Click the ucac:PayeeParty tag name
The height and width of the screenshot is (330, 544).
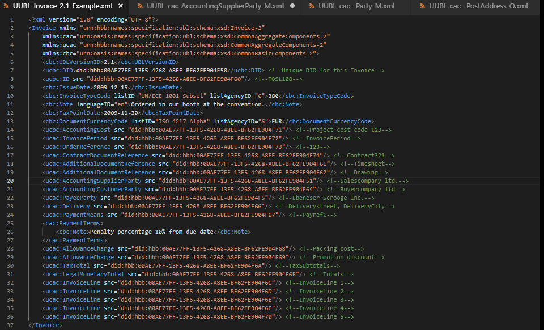(71, 198)
